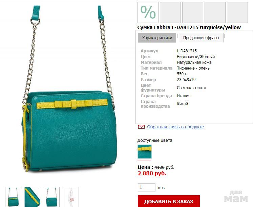Focus the quantity input field

coord(147,187)
